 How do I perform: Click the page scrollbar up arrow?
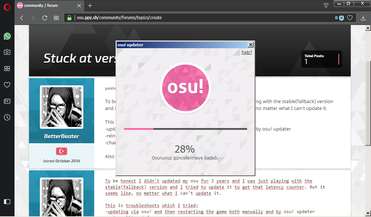(368, 28)
